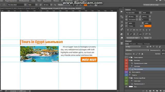Open font style Bold dropdown in Character panel
165x92 pixels.
point(151,13)
